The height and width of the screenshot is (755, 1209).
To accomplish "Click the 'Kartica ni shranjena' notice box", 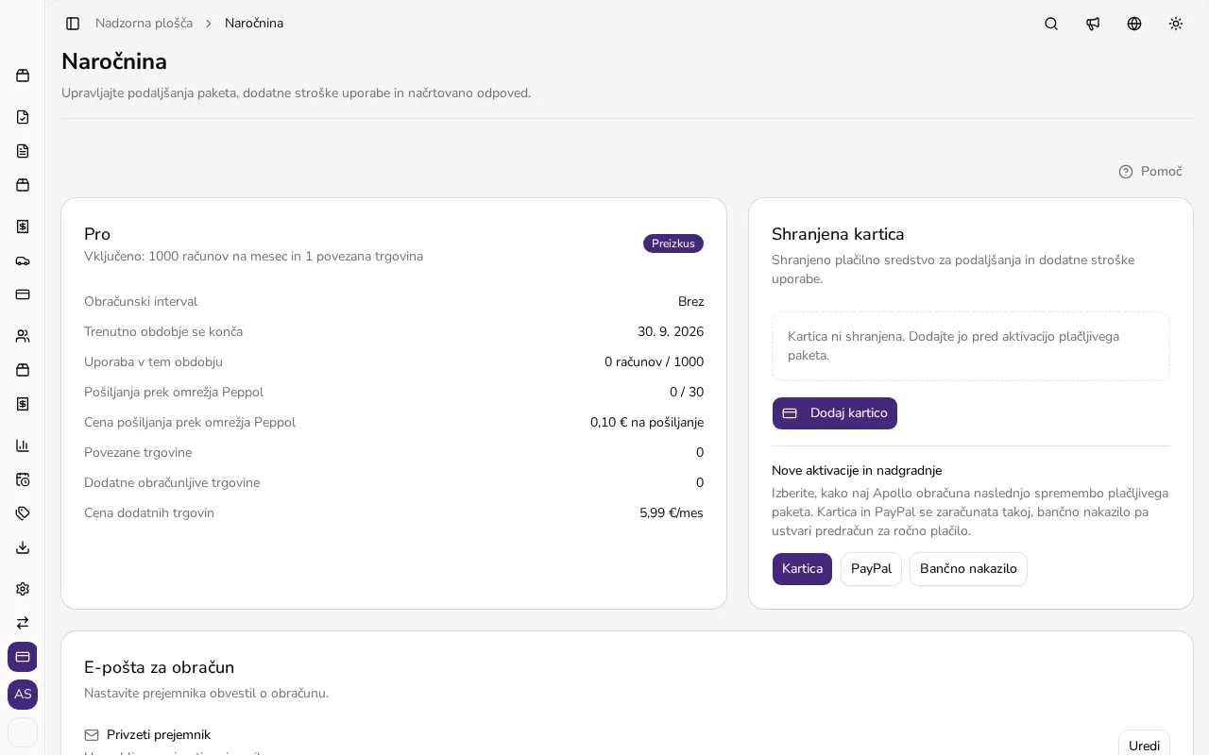I will (971, 346).
